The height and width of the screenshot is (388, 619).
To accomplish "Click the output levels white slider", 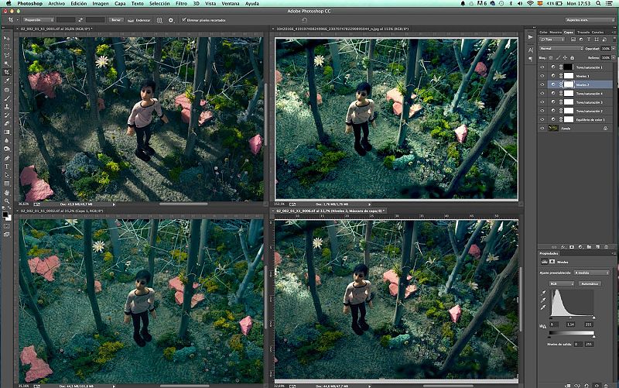I will pyautogui.click(x=593, y=335).
